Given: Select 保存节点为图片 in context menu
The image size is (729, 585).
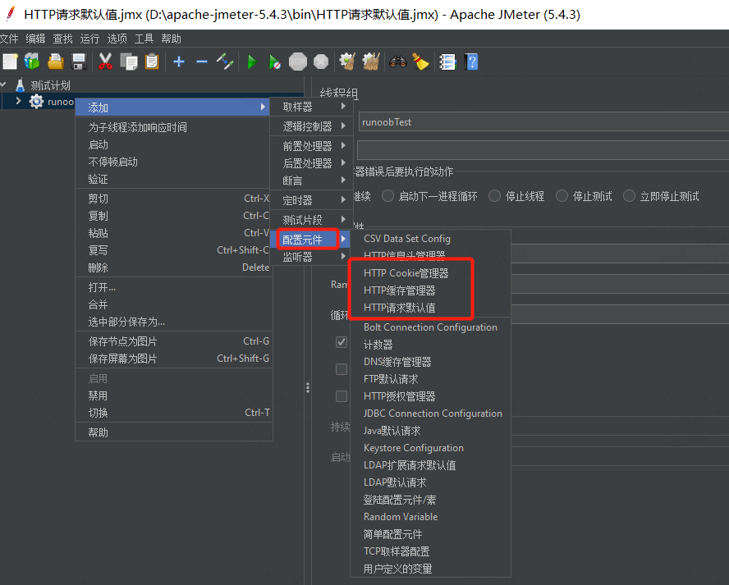Looking at the screenshot, I should coord(174,341).
